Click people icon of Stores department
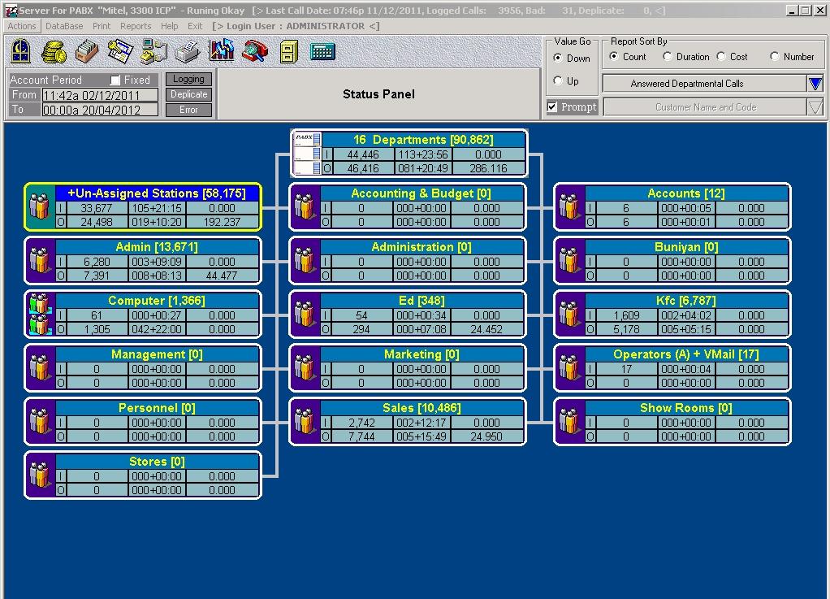830x599 pixels. click(41, 475)
